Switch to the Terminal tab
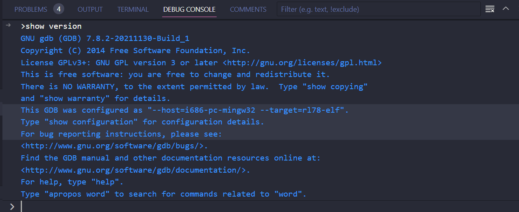Screen dimensions: 519x212 click(x=133, y=9)
